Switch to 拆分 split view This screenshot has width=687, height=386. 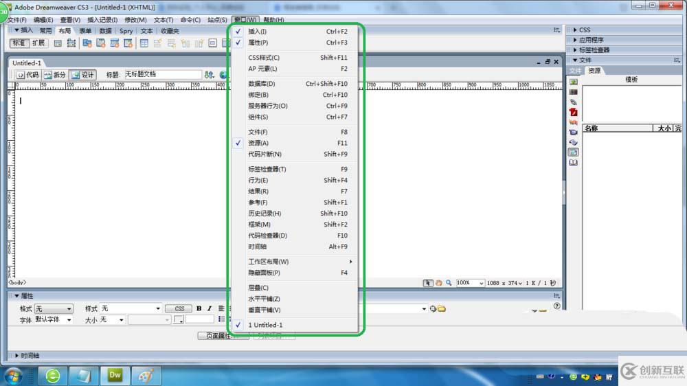pyautogui.click(x=55, y=75)
